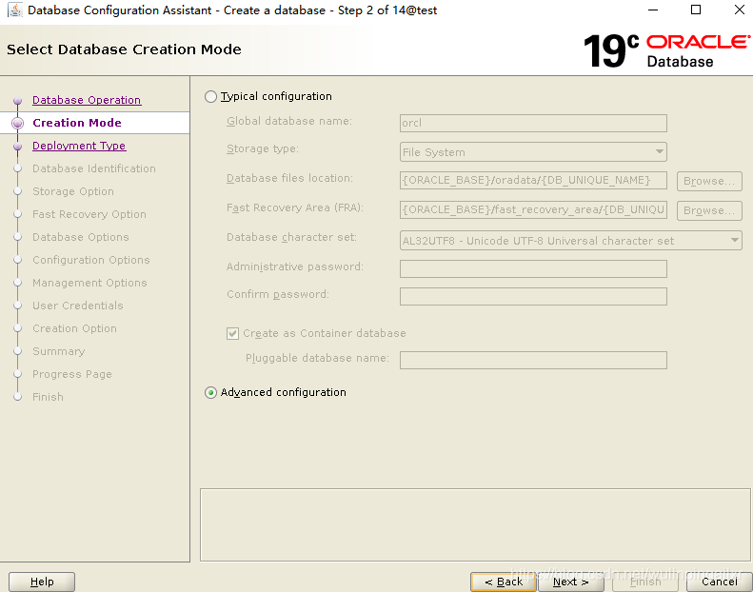Click the Deployment Type step bullet icon
This screenshot has width=753, height=592.
click(x=18, y=146)
